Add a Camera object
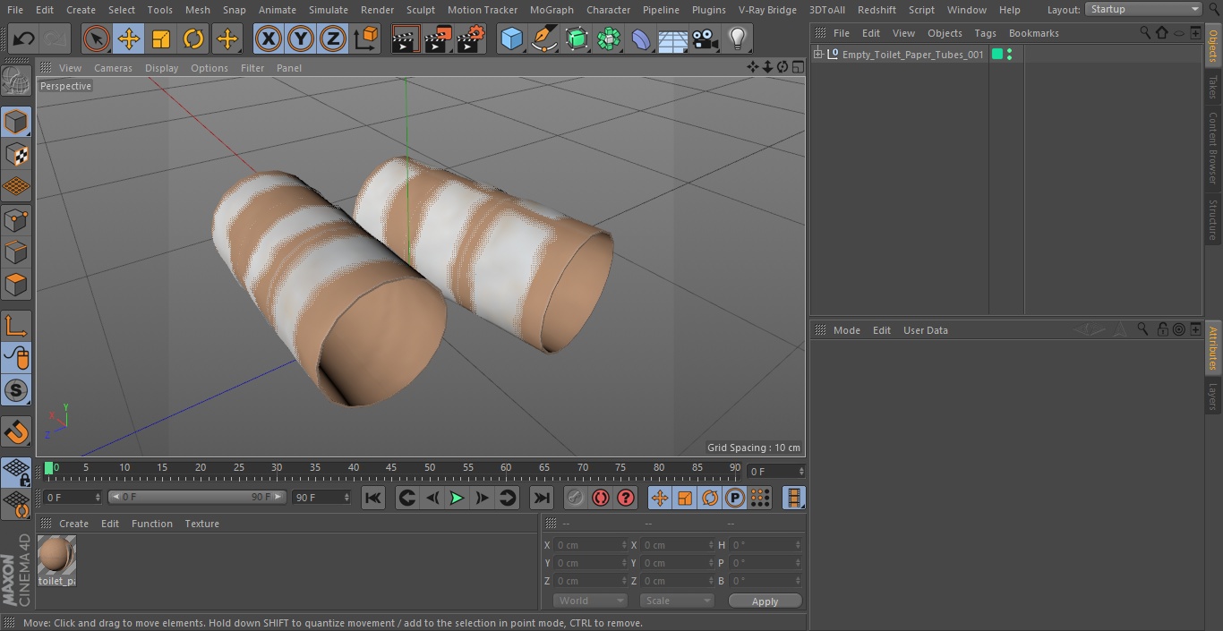1223x631 pixels. [705, 38]
